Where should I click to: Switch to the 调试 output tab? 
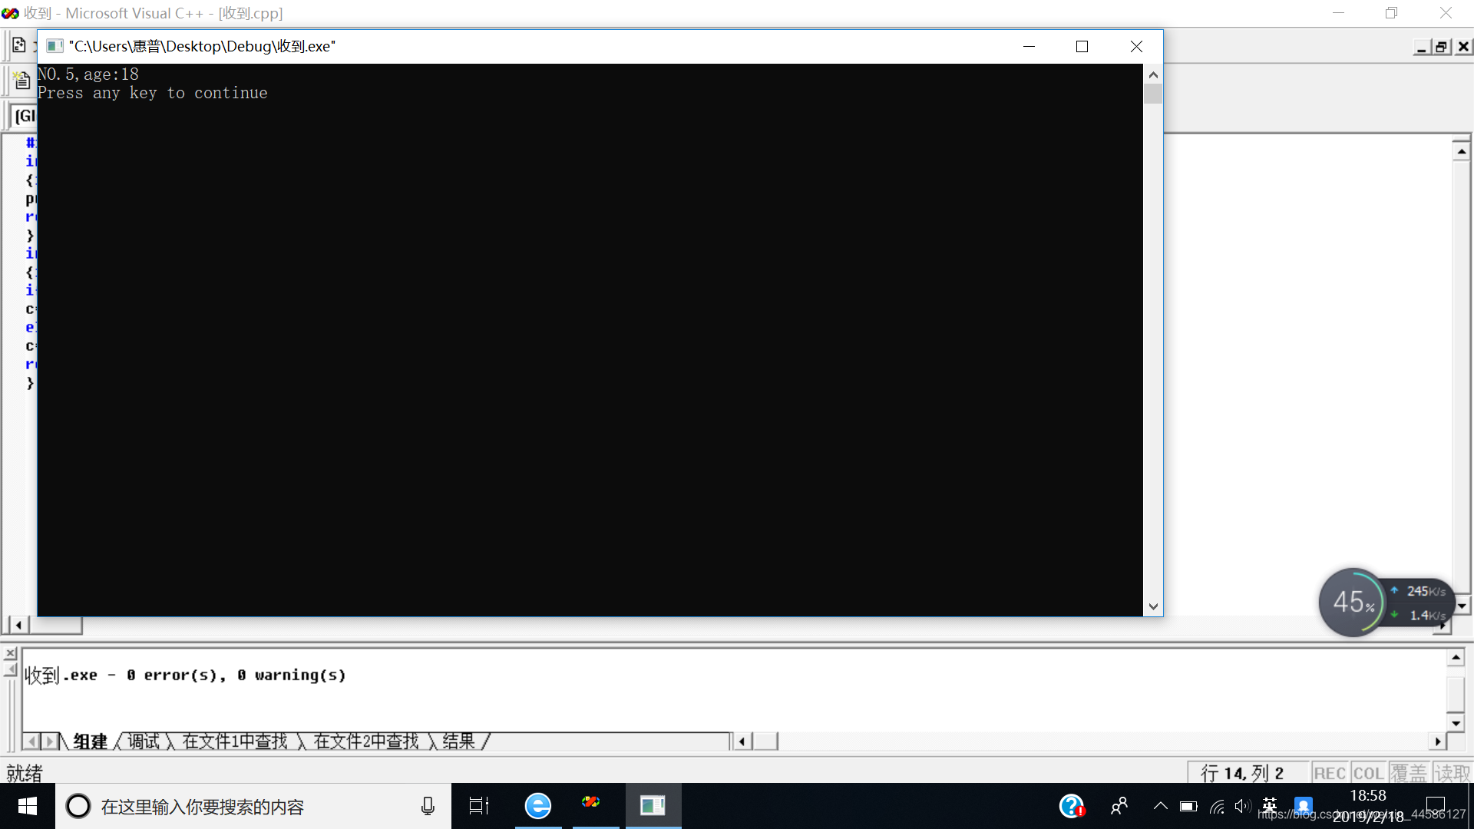(144, 741)
